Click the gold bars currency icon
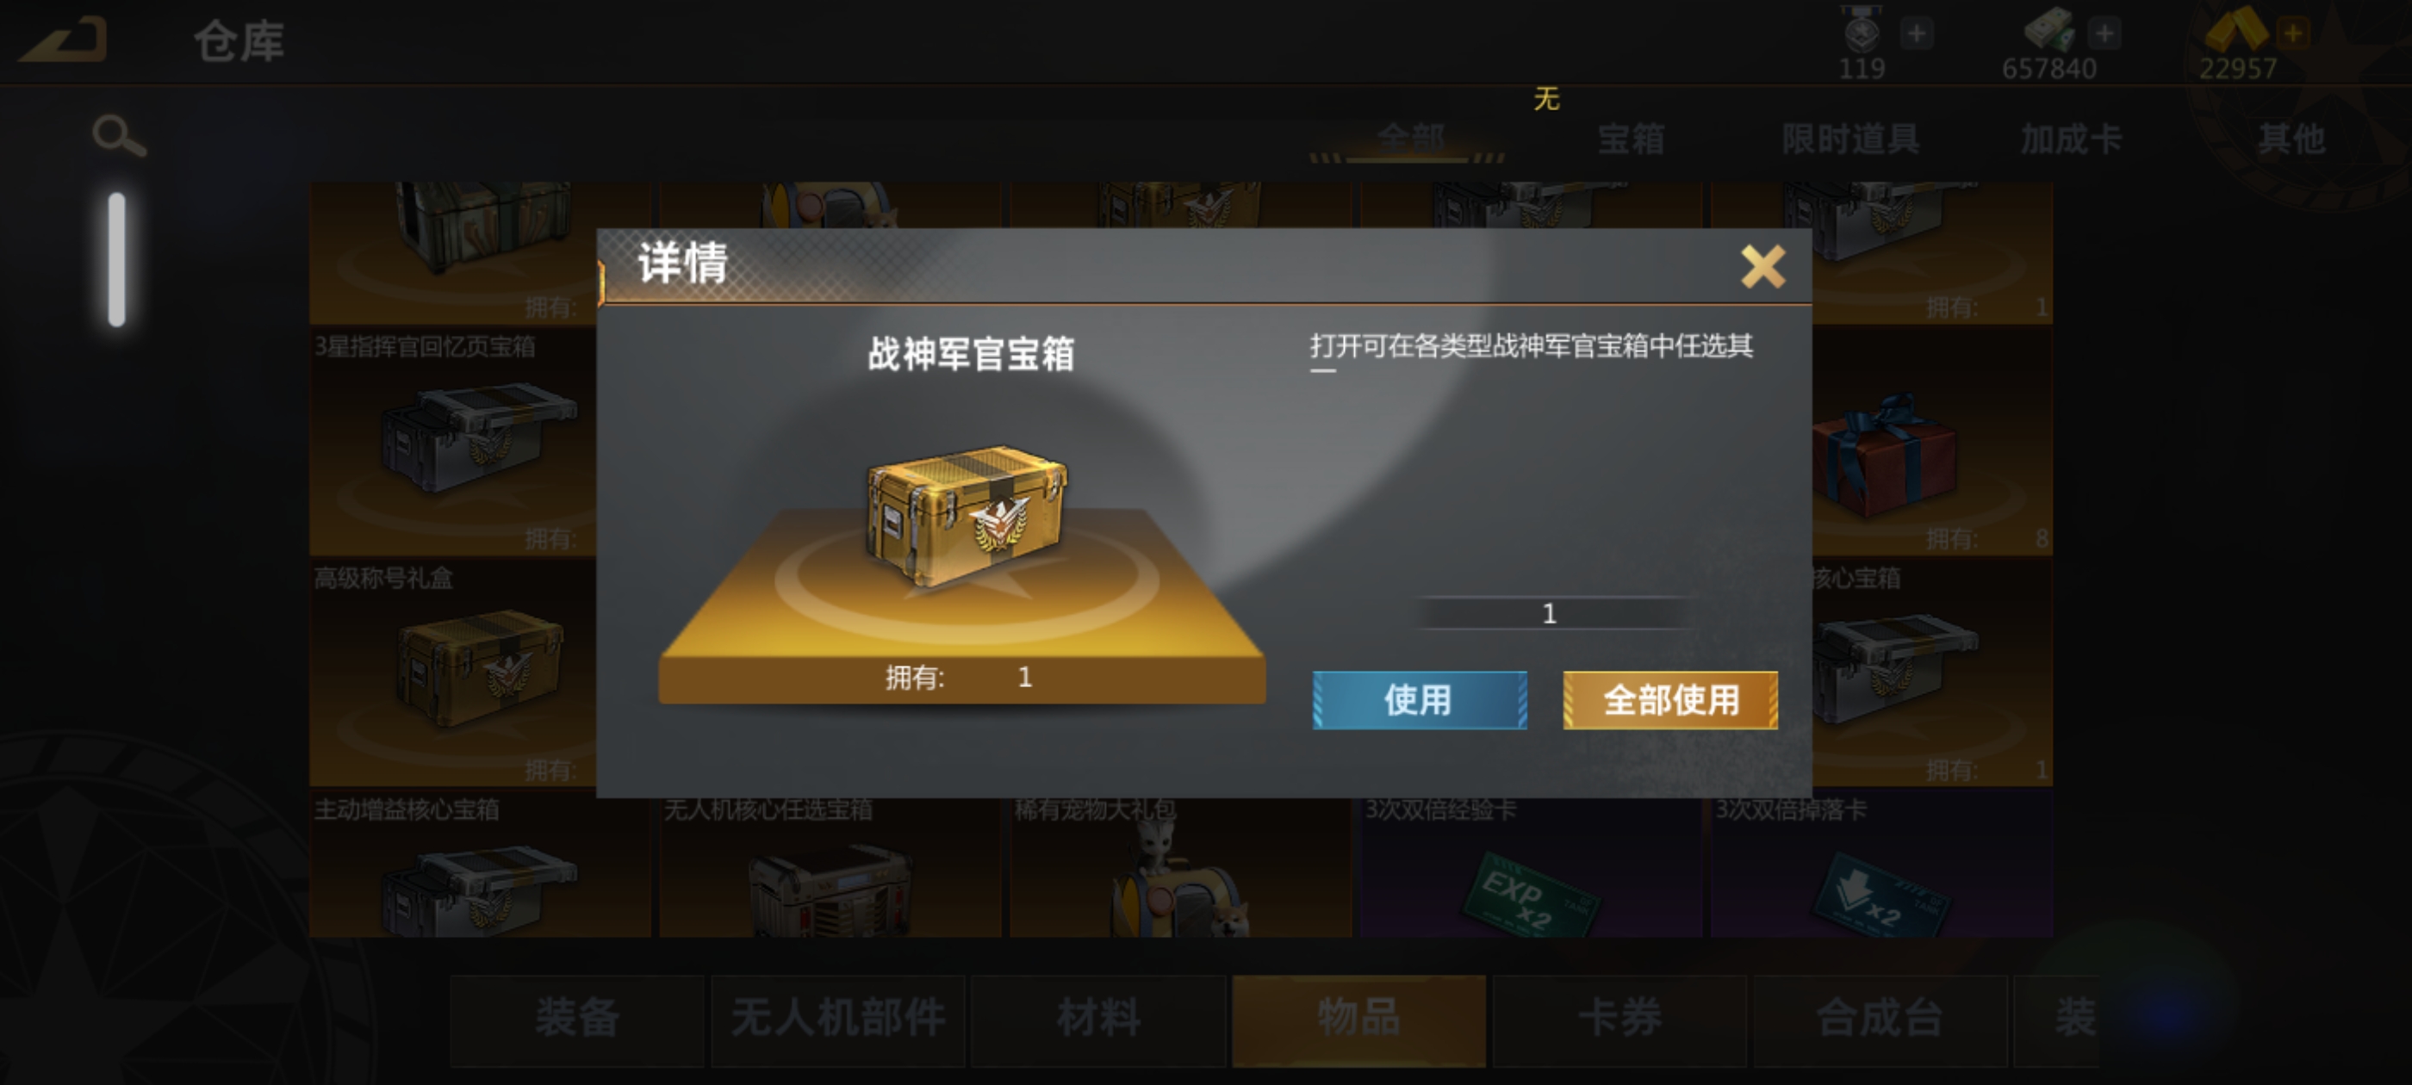2412x1085 pixels. pos(2236,30)
